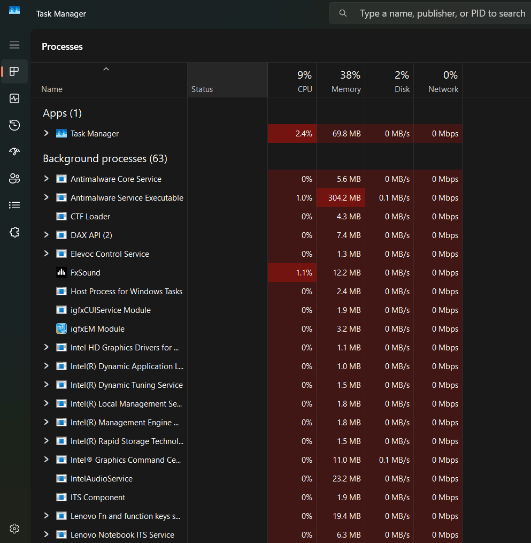Image resolution: width=531 pixels, height=543 pixels.
Task: Expand Antimalware Core Service row
Action: tap(46, 178)
